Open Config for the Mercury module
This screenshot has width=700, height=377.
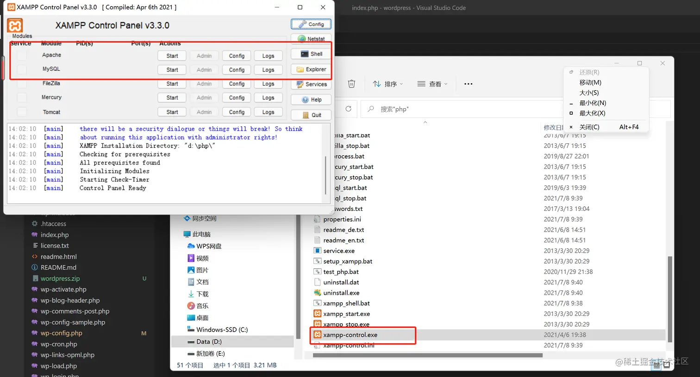click(237, 98)
